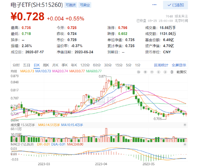Viewport: 197px width, 168px height.
Task: Click the 可融资 tag
Action: [x=71, y=5]
